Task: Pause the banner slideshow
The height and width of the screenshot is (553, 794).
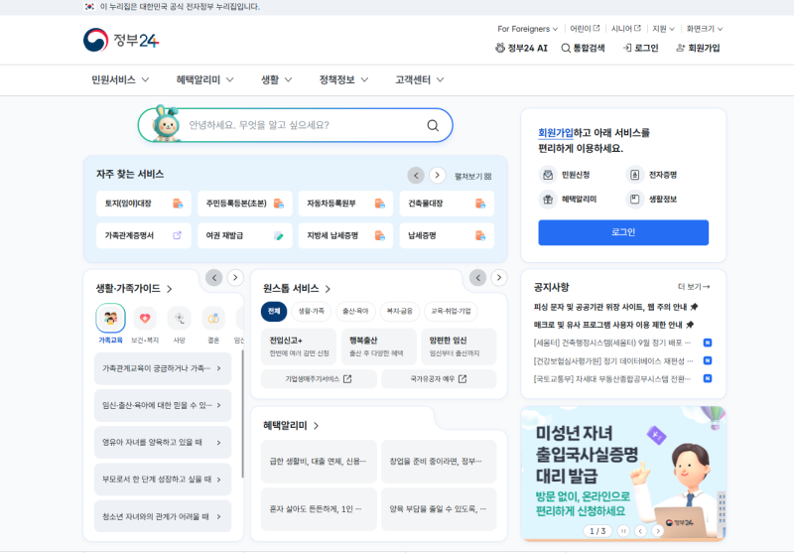Action: tap(623, 531)
